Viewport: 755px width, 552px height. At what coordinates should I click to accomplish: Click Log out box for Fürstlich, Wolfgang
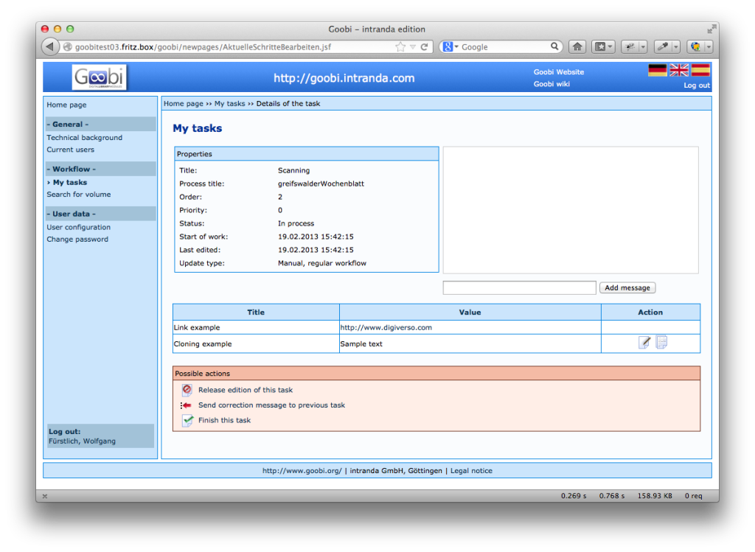(100, 436)
